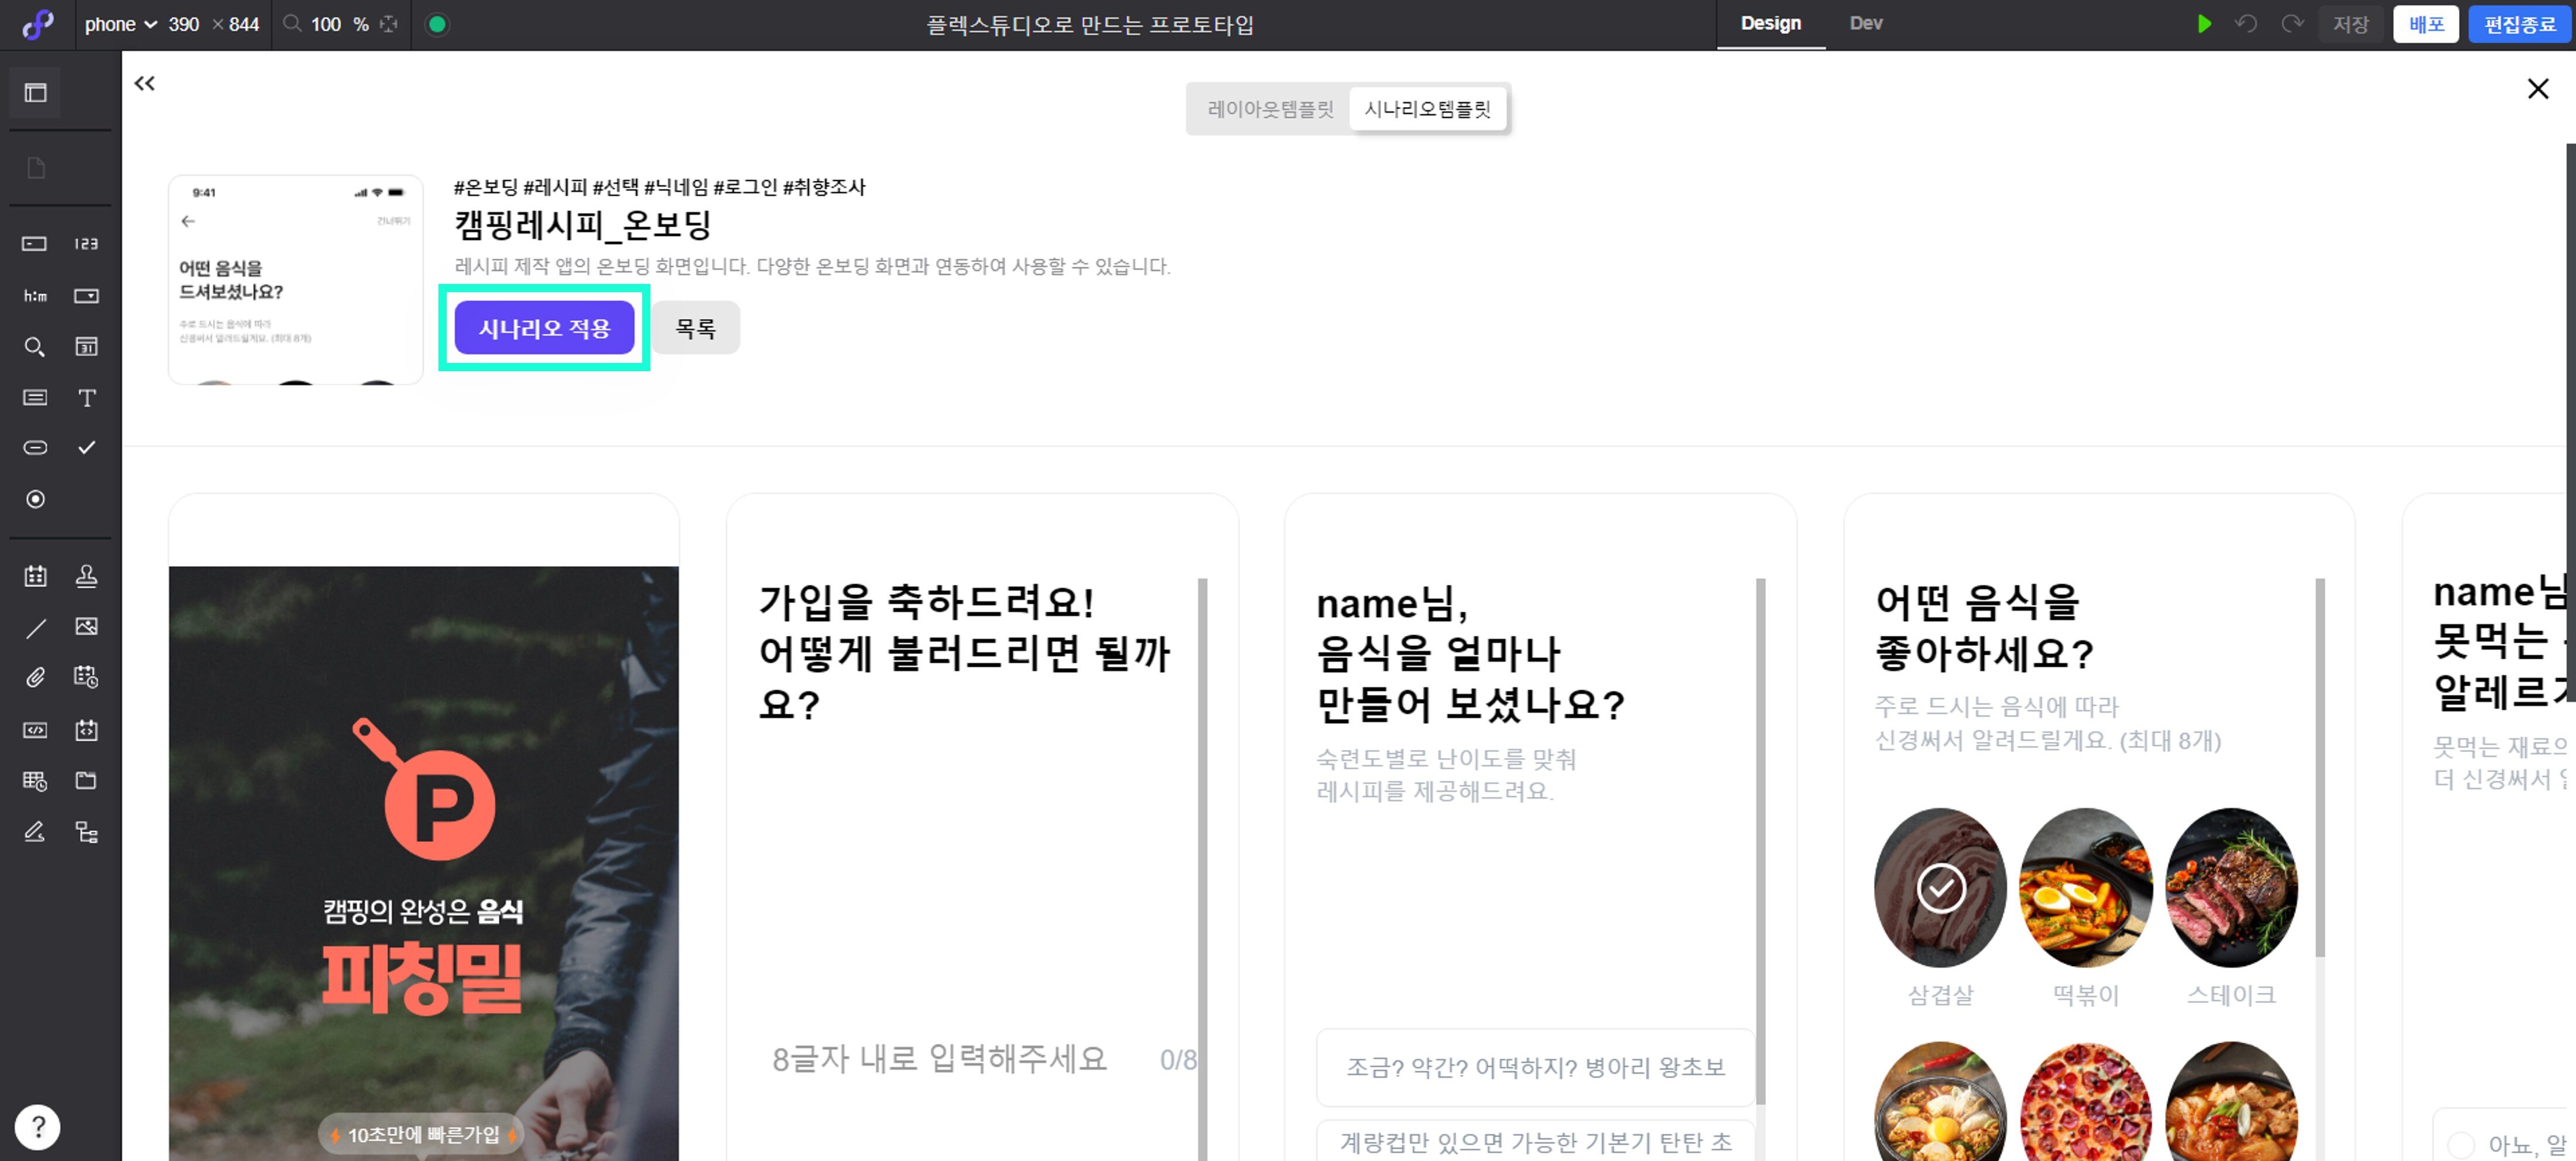Run preview with the green play icon
This screenshot has height=1161, width=2576.
2204,24
